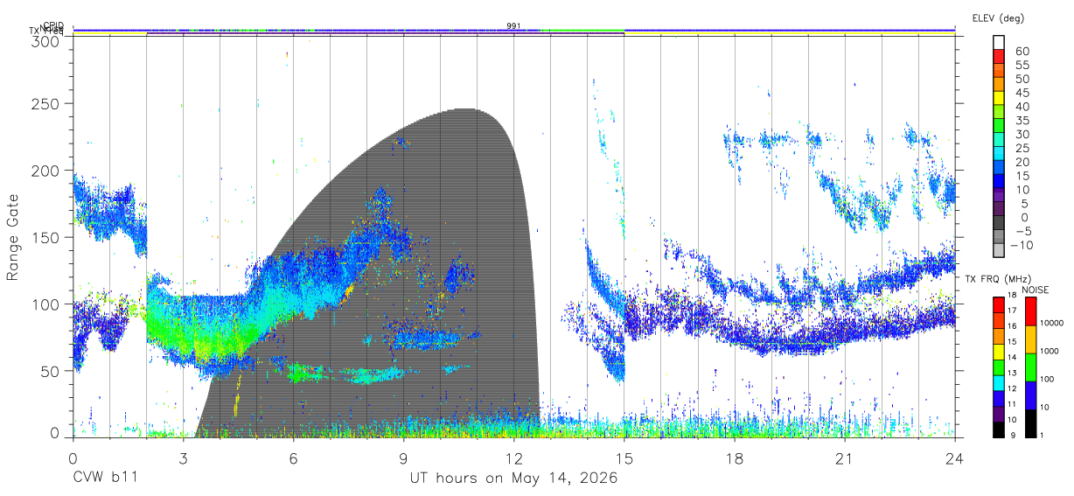
Task: Select the blue NOISE swatch above 10
Action: point(1029,395)
